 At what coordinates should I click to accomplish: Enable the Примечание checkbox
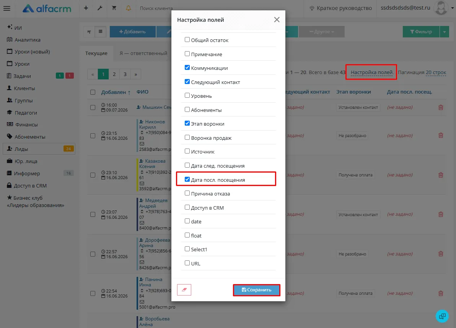pos(187,54)
